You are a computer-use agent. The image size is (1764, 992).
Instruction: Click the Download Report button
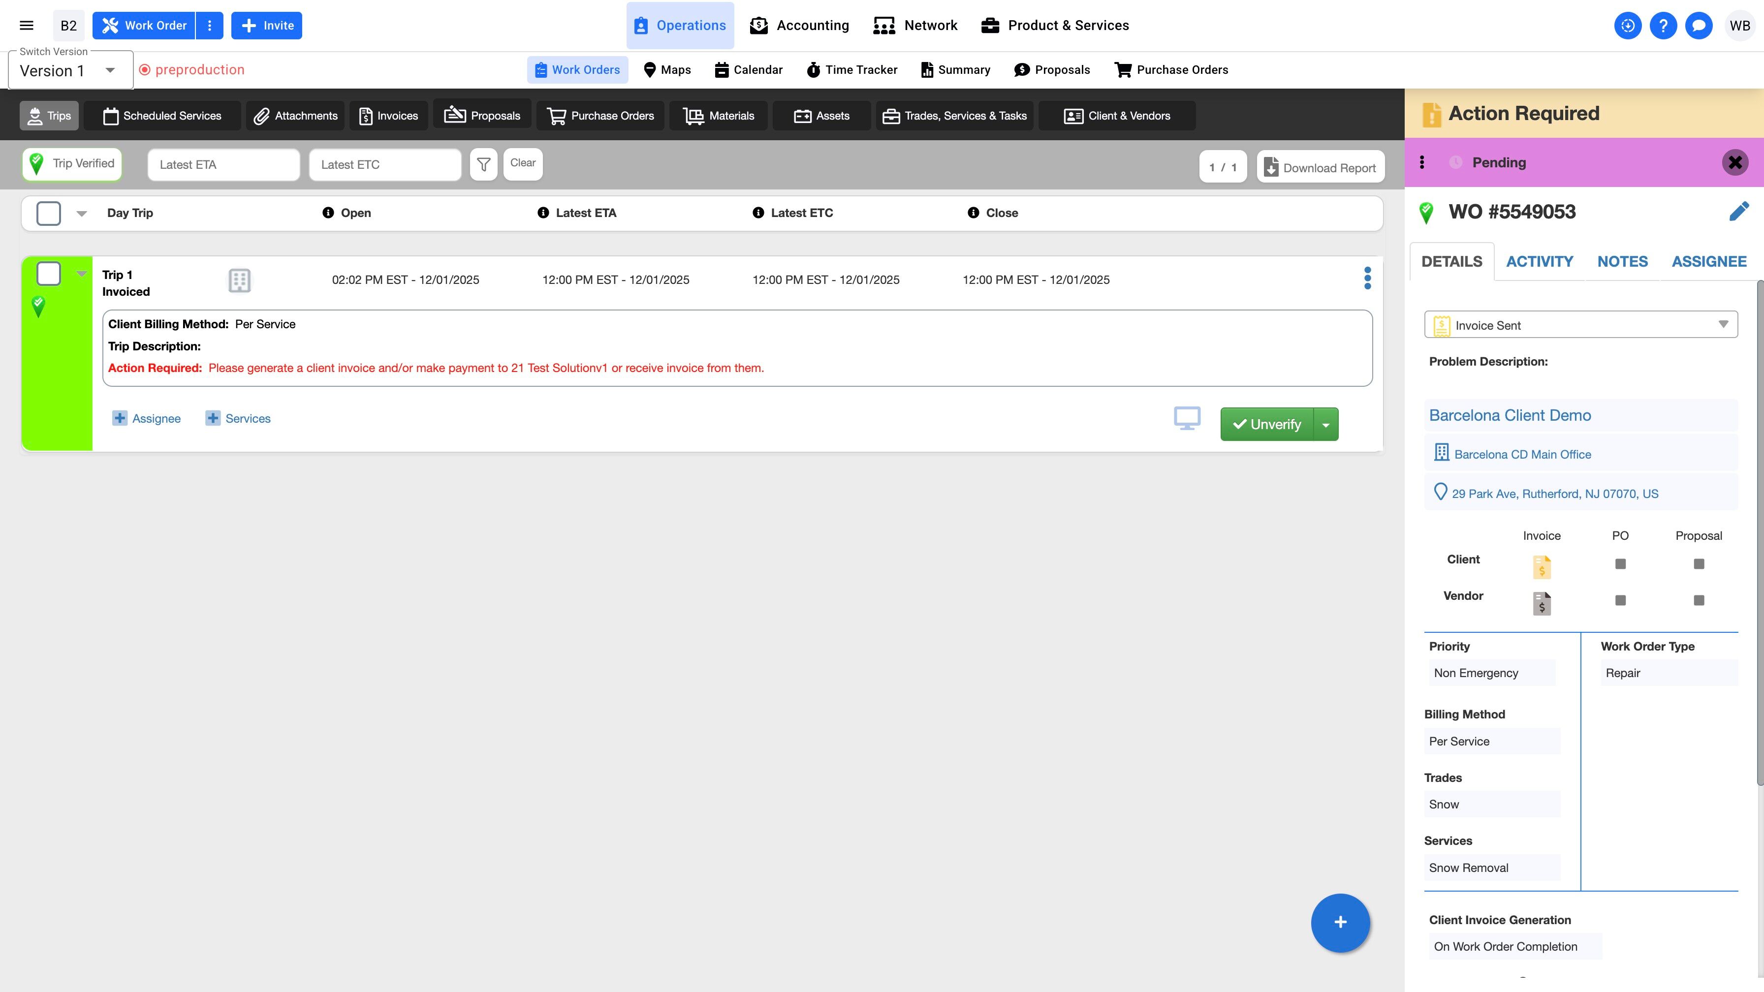tap(1320, 168)
